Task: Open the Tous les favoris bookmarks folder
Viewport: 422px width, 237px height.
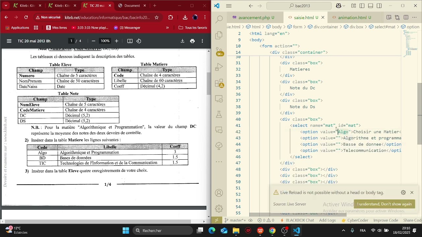Action: (193, 28)
